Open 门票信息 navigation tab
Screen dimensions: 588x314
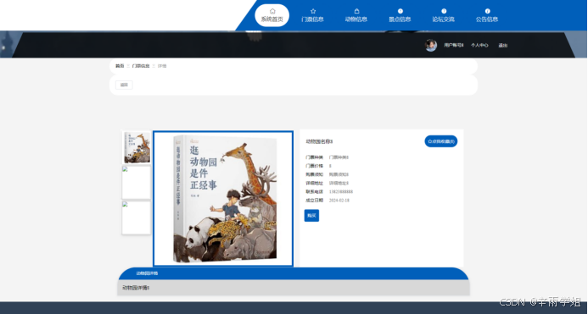coord(312,19)
